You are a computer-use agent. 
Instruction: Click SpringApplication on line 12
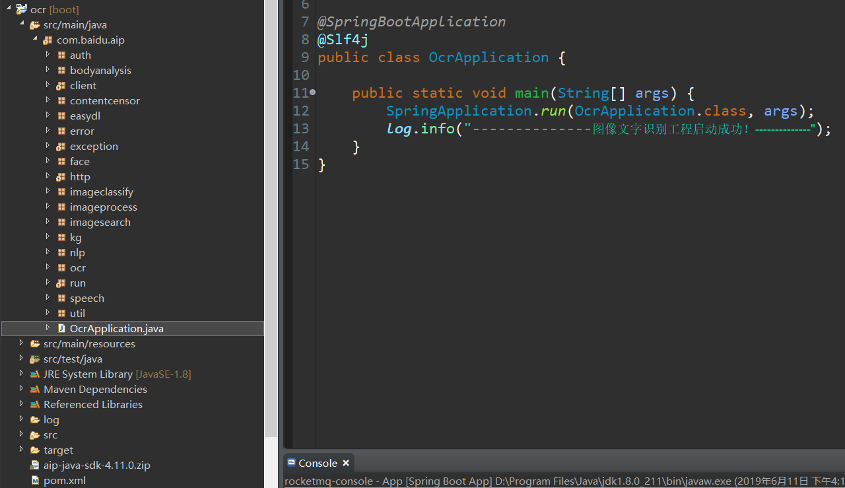(x=459, y=111)
